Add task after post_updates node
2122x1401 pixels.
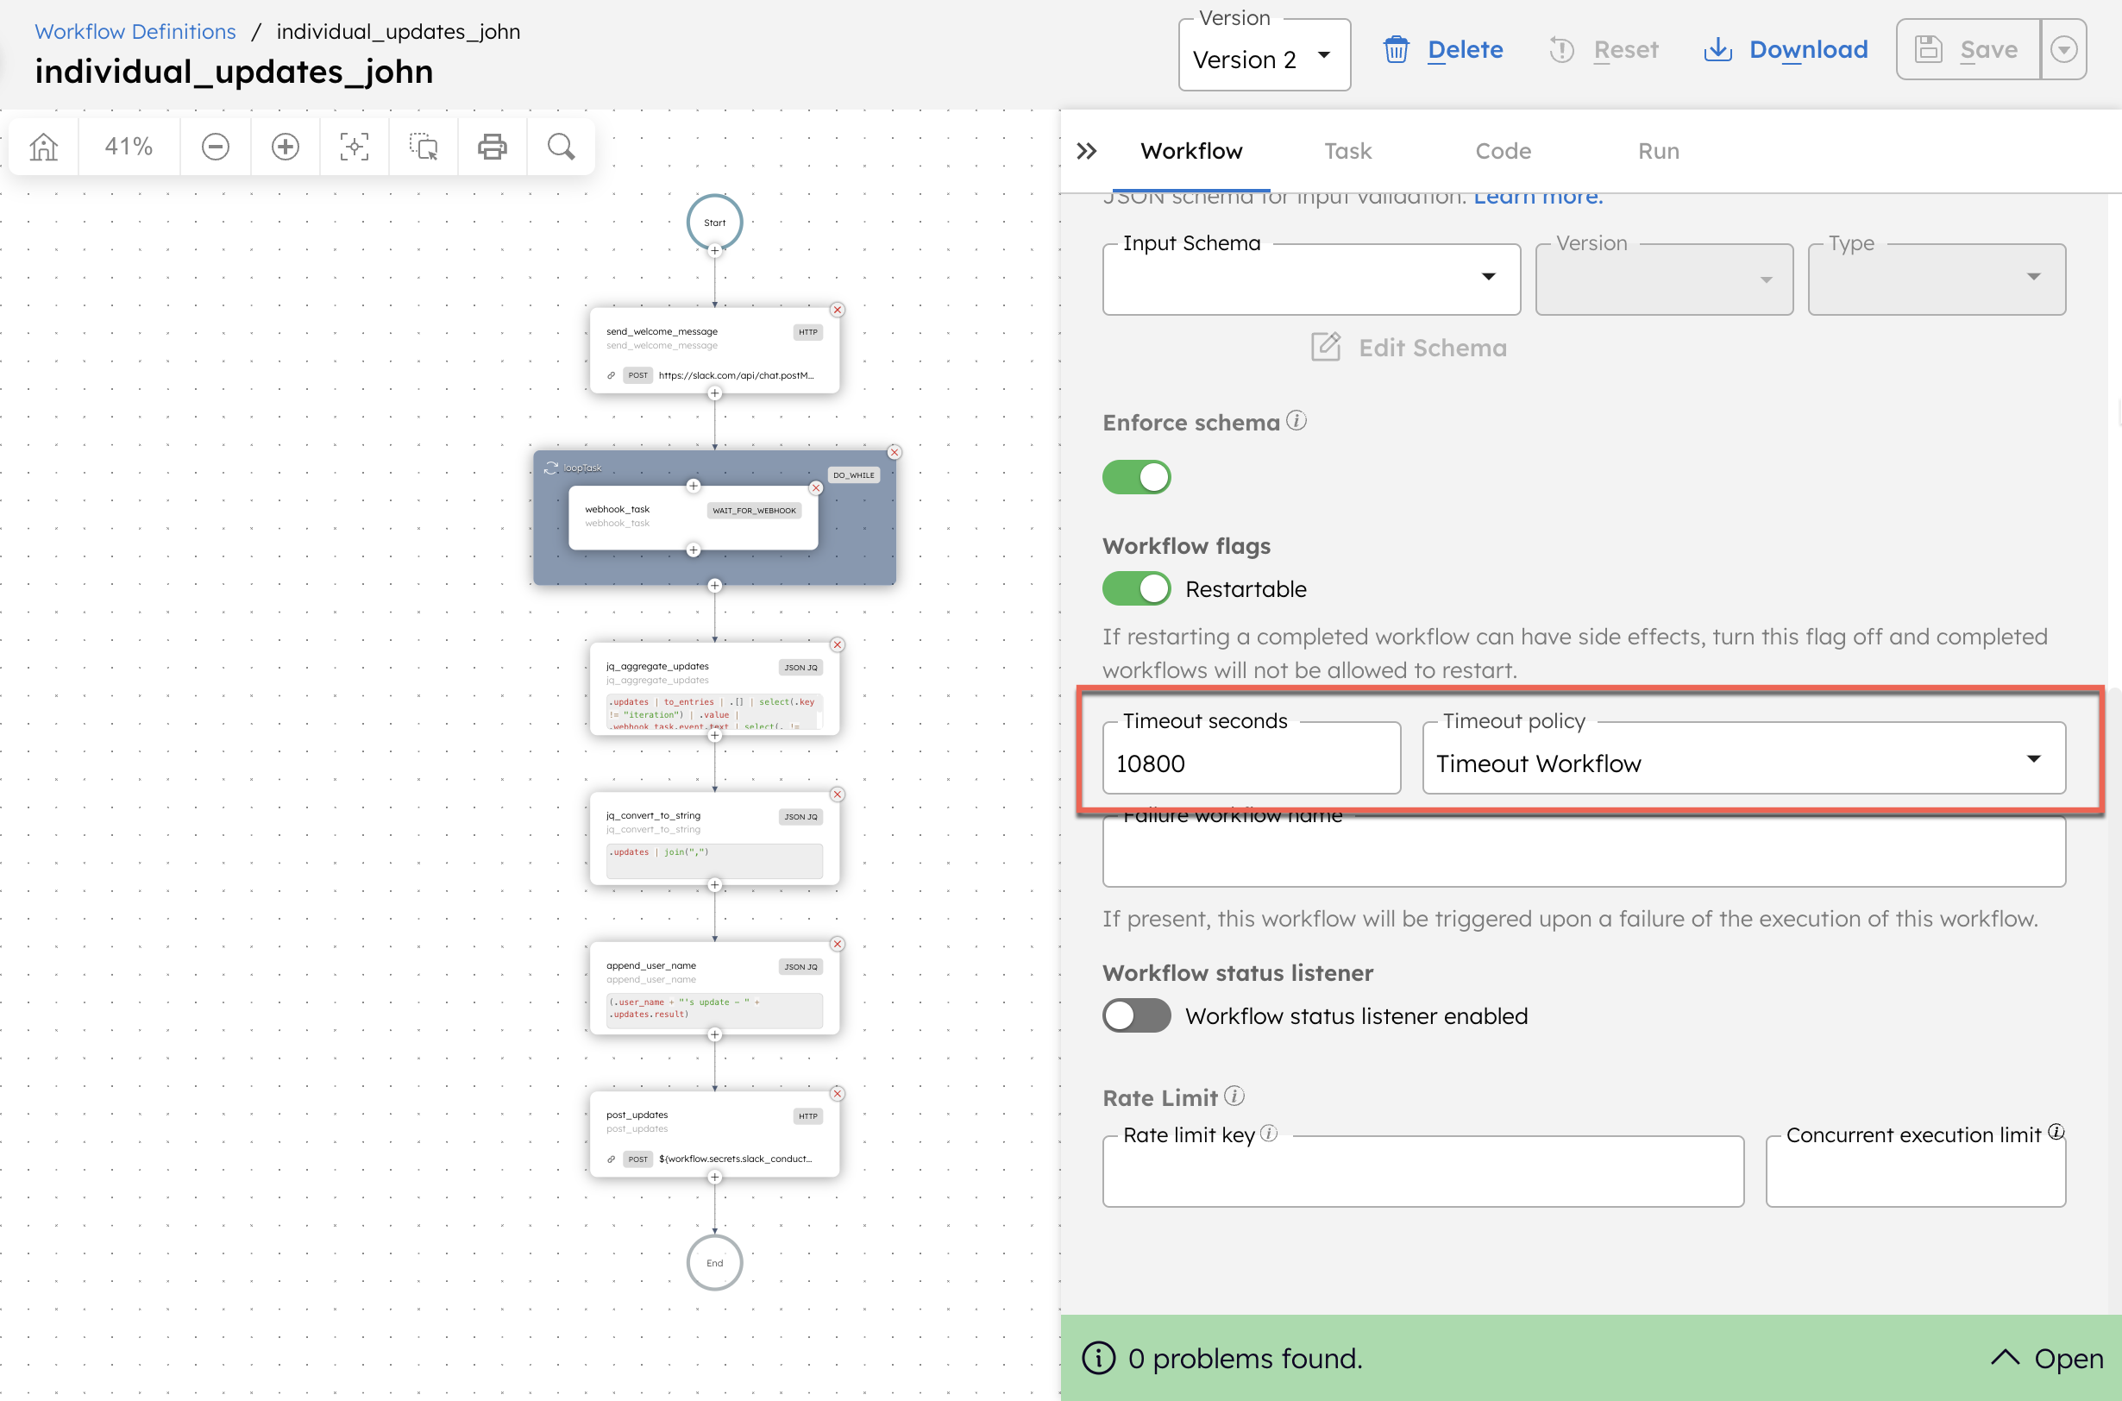coord(715,1178)
